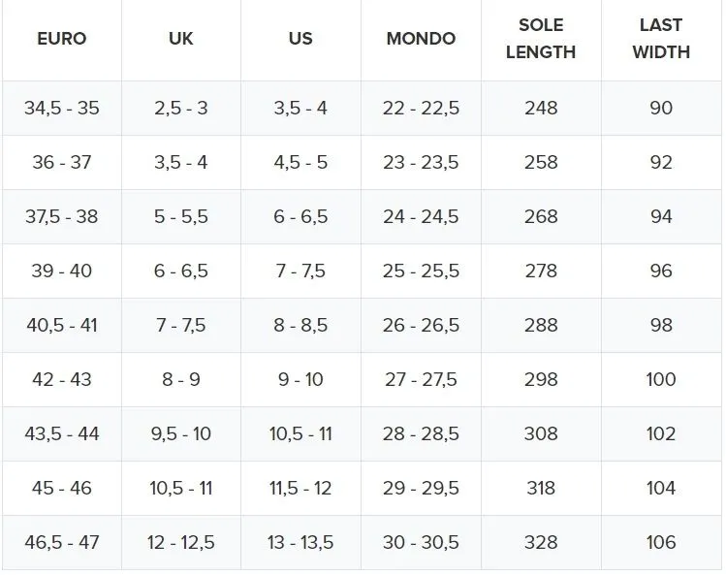Select EURO size 43,5 - 44 cell

[62, 433]
